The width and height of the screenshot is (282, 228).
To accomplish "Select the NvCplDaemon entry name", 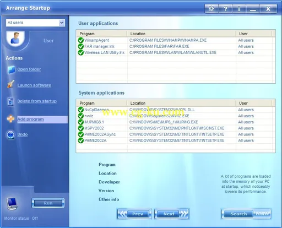I will click(96, 110).
